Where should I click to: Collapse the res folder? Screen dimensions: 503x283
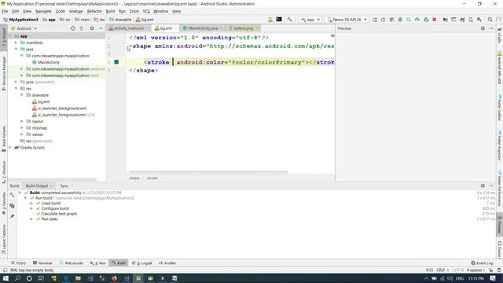tap(16, 88)
